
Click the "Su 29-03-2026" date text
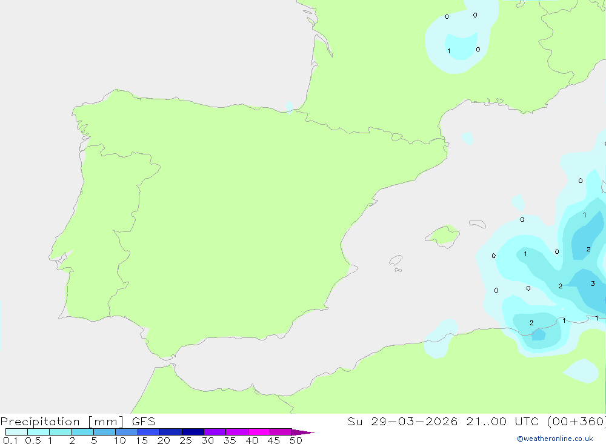[402, 421]
